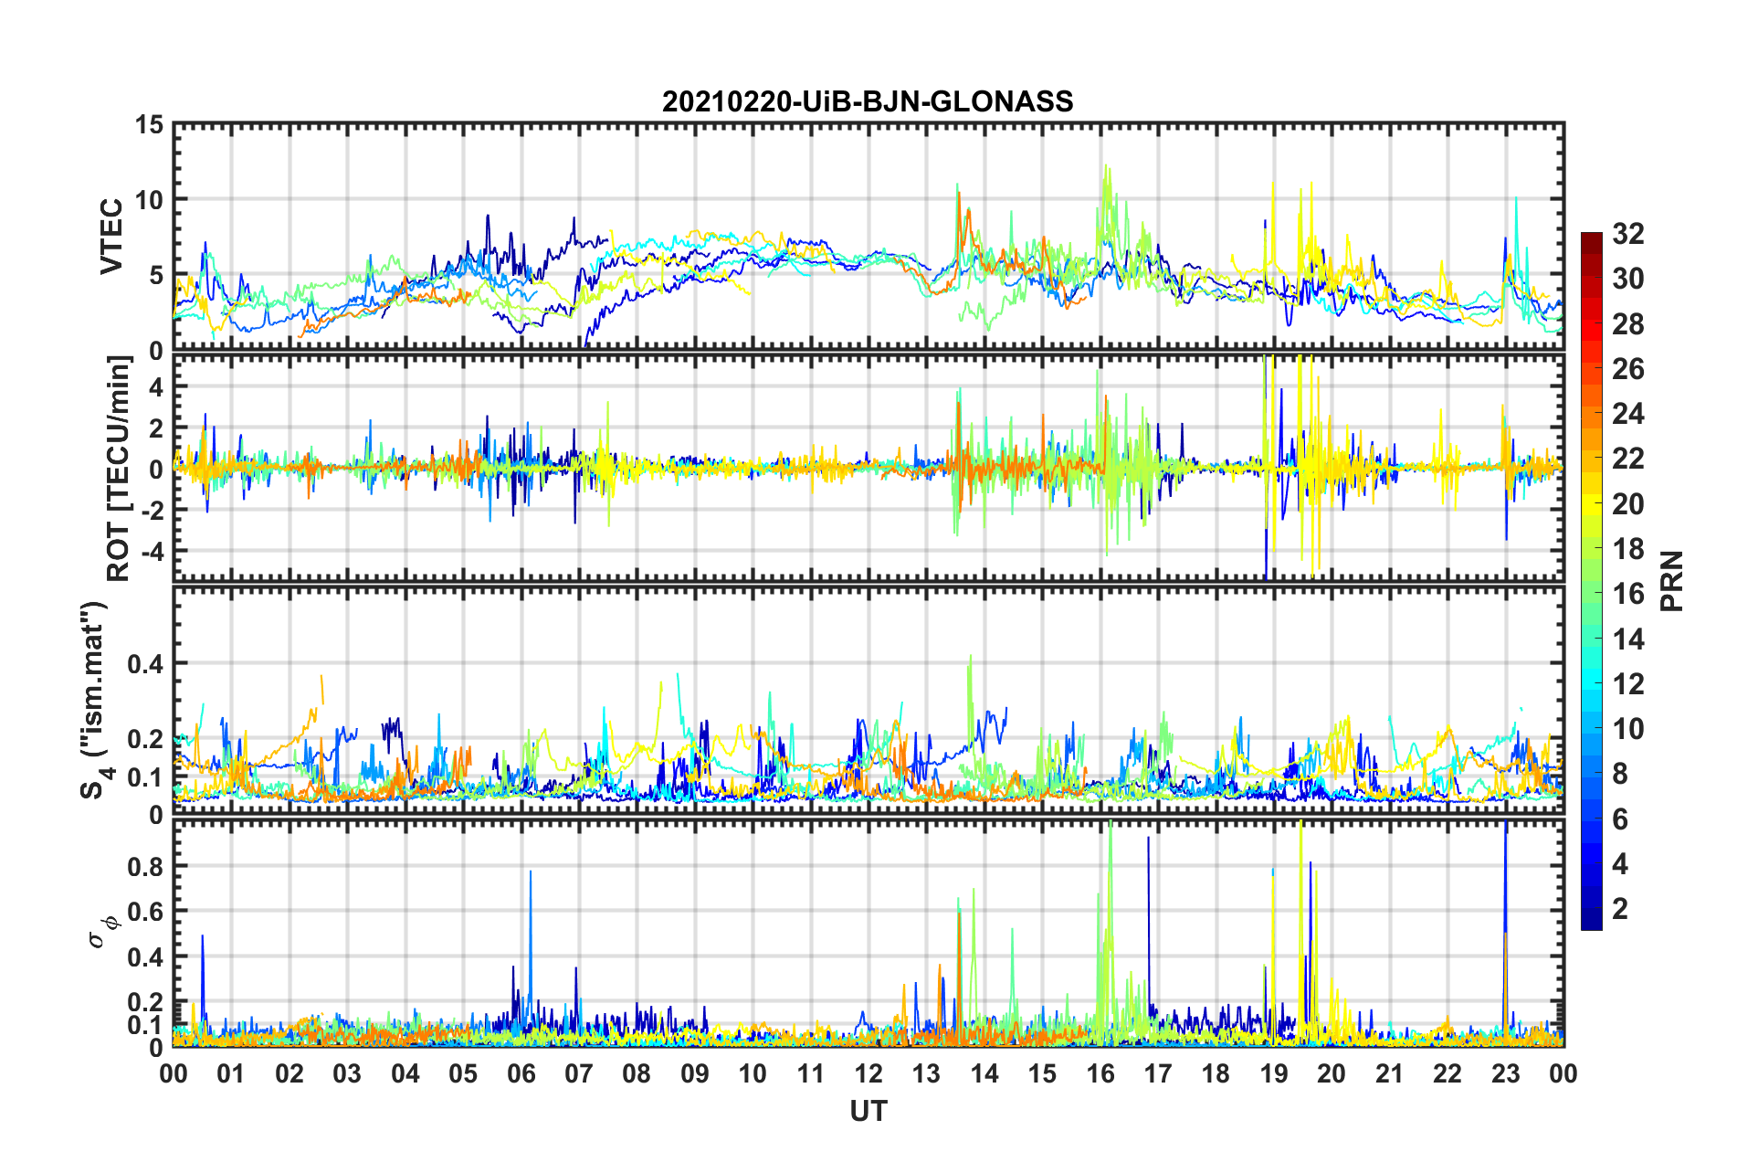The width and height of the screenshot is (1737, 1162).
Task: Click the S4 ("ism.mat") y-axis label
Action: (x=96, y=700)
